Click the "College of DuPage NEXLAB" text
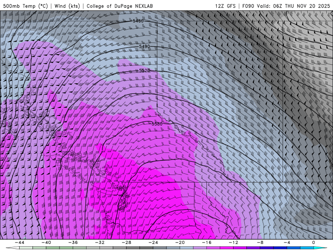The image size is (333, 250). click(119, 6)
